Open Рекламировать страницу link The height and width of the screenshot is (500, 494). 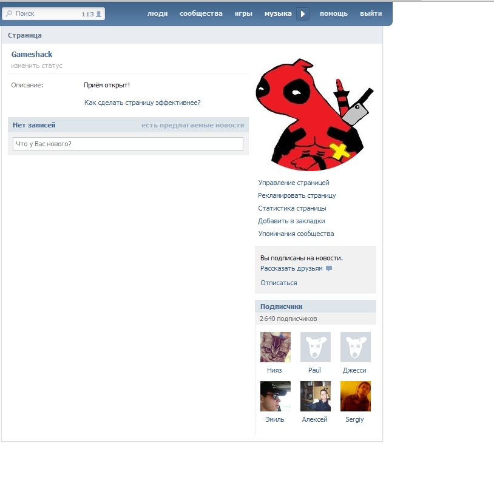(297, 195)
